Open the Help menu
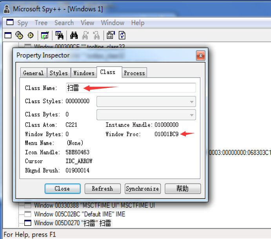The height and width of the screenshot is (239, 271). [x=138, y=23]
